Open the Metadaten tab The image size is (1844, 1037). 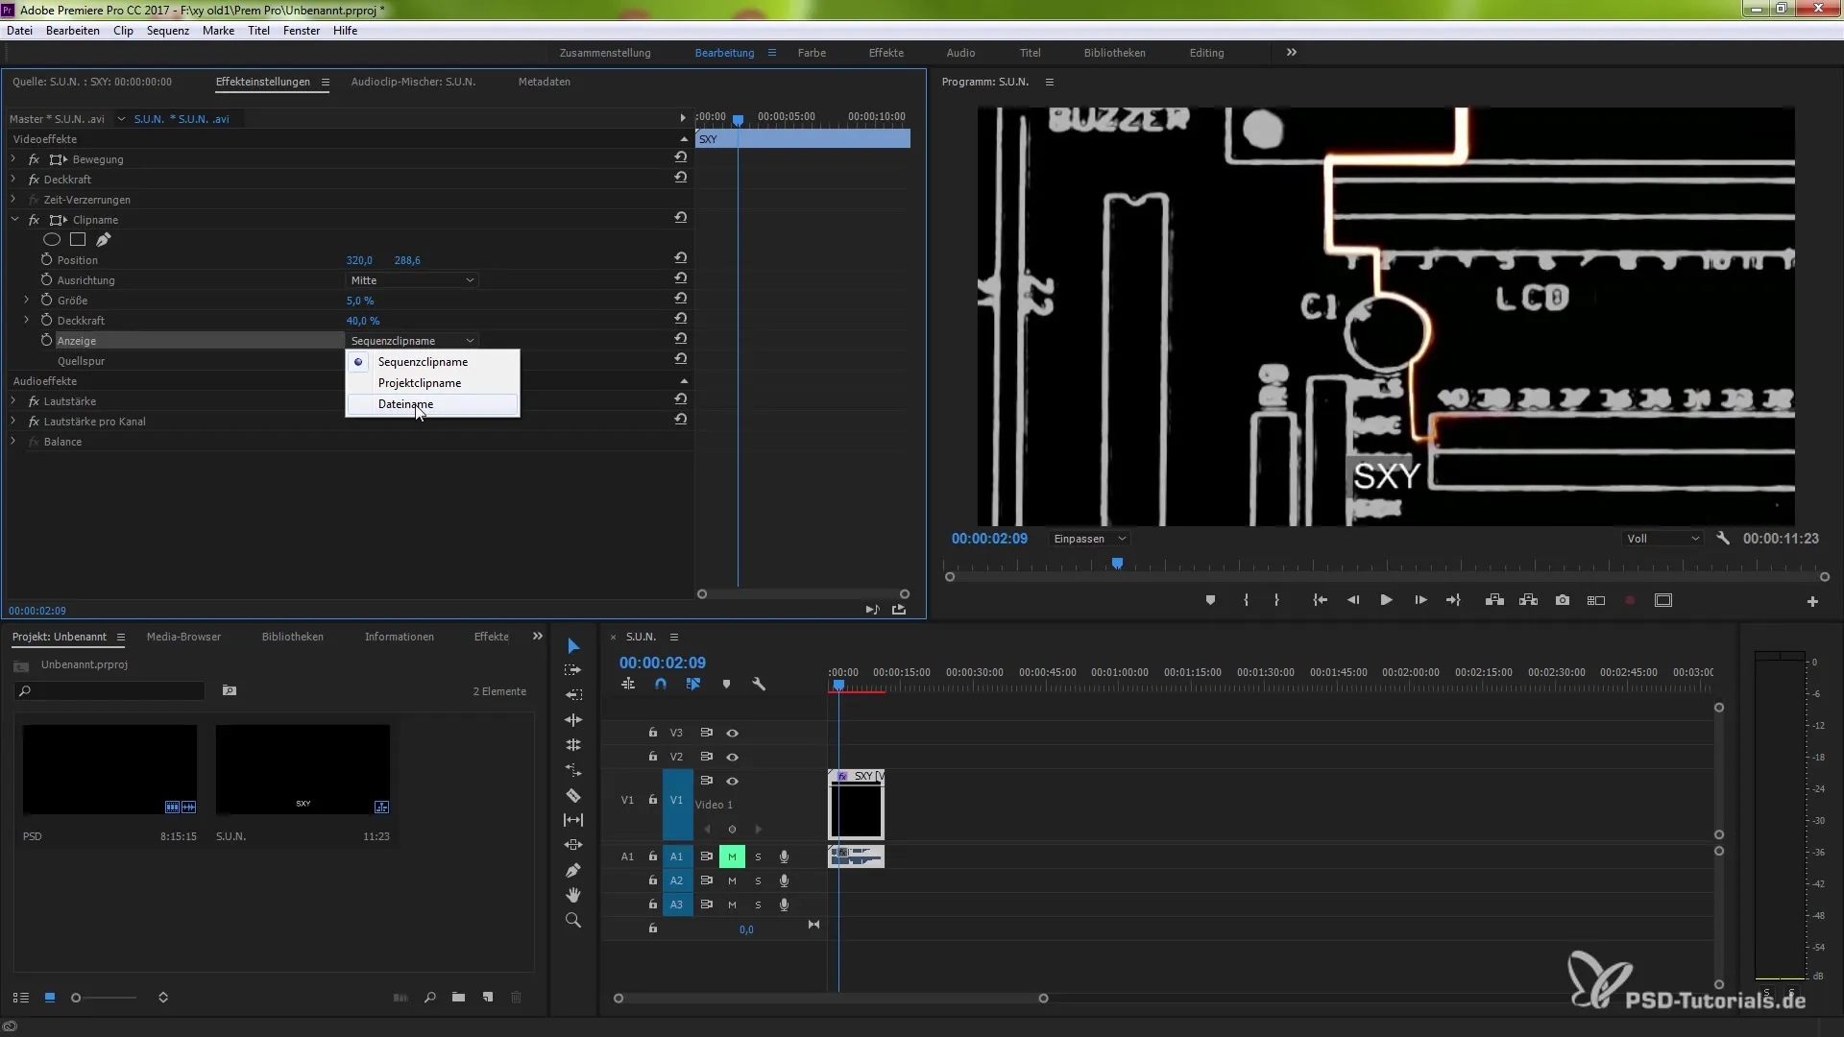(545, 82)
